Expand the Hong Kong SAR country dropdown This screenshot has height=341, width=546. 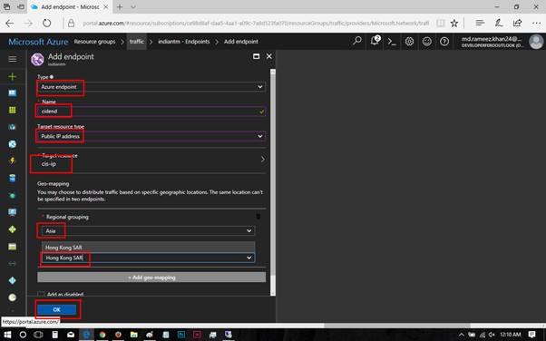(x=148, y=258)
